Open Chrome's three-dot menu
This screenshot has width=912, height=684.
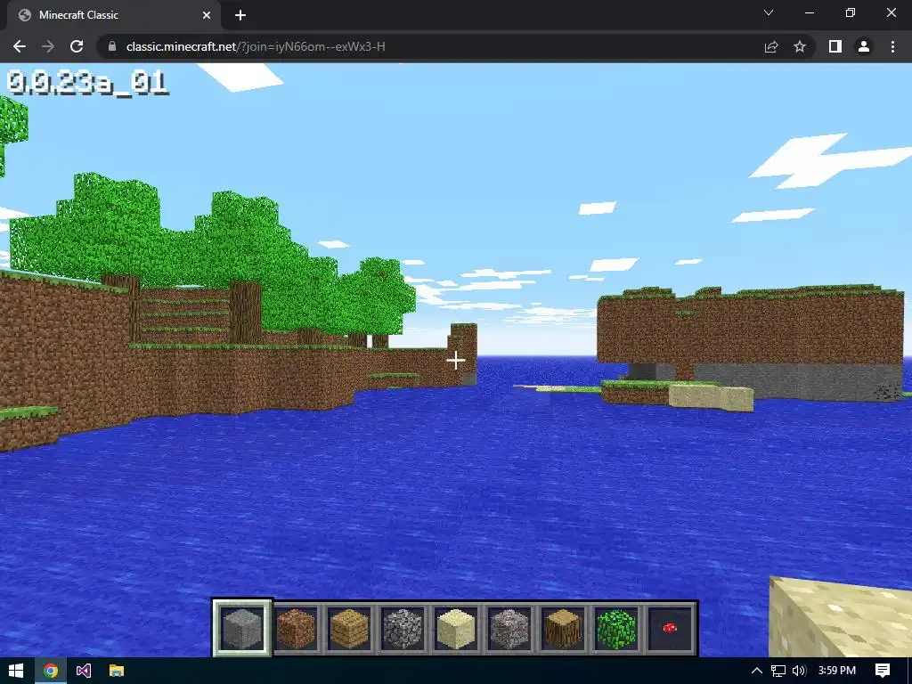[x=892, y=46]
